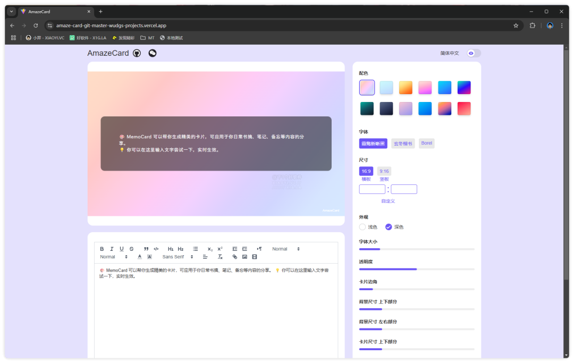Apply subscript formatting
574x363 pixels.
coord(210,249)
